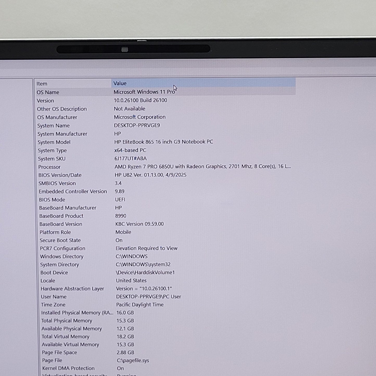Select 'DESKTOP-PPRVGE9\PC User' value
Viewport: 376px width, 376px height.
click(149, 297)
